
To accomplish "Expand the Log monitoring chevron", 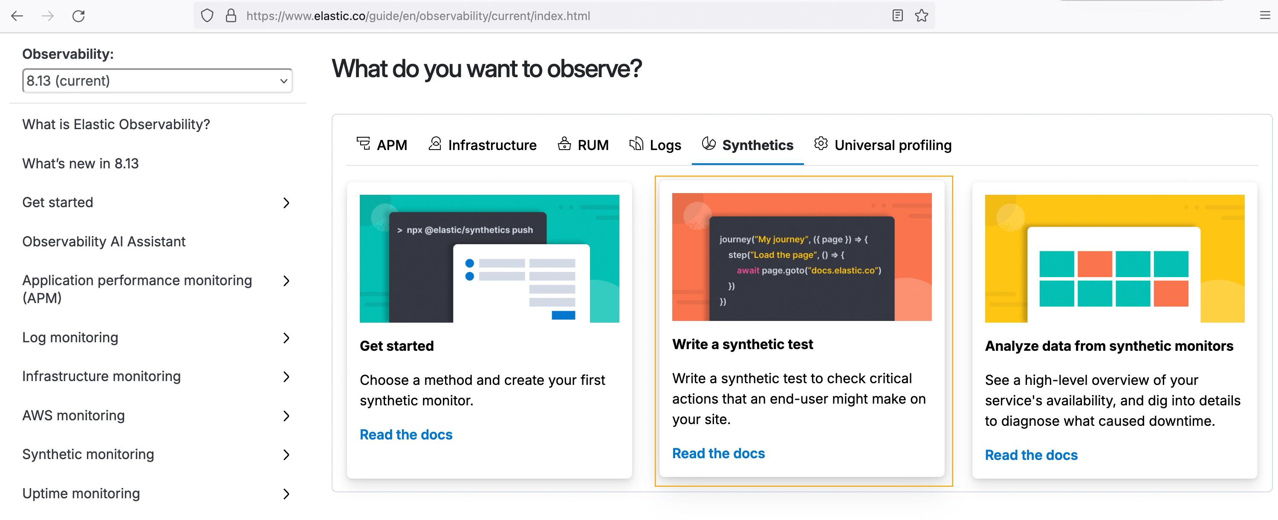I will (x=286, y=338).
